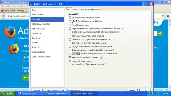This screenshot has width=171, height=96.
Task: Click search magnifier icon in Firefox
Action: tap(163, 16)
